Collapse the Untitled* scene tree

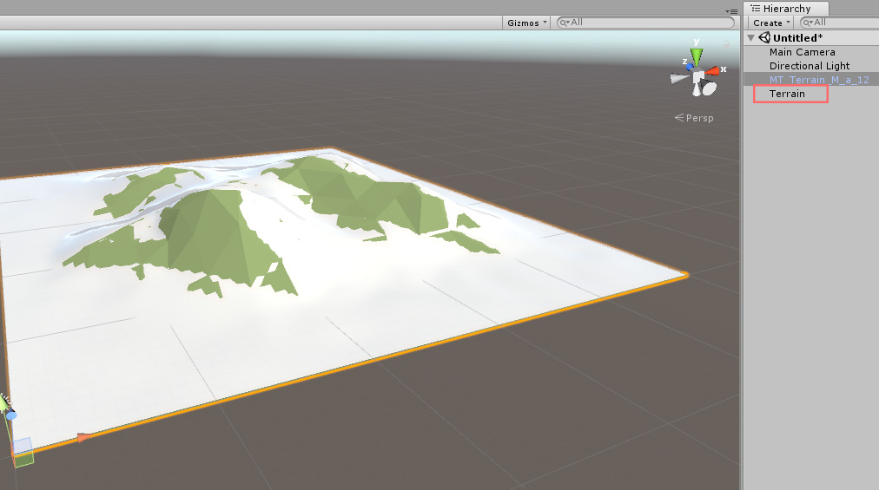pos(750,37)
